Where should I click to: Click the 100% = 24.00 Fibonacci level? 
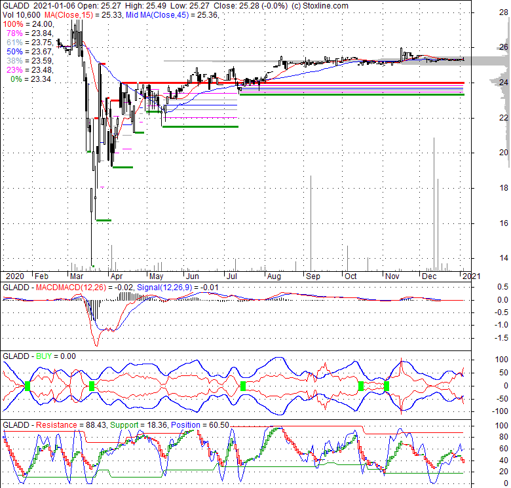pos(28,24)
